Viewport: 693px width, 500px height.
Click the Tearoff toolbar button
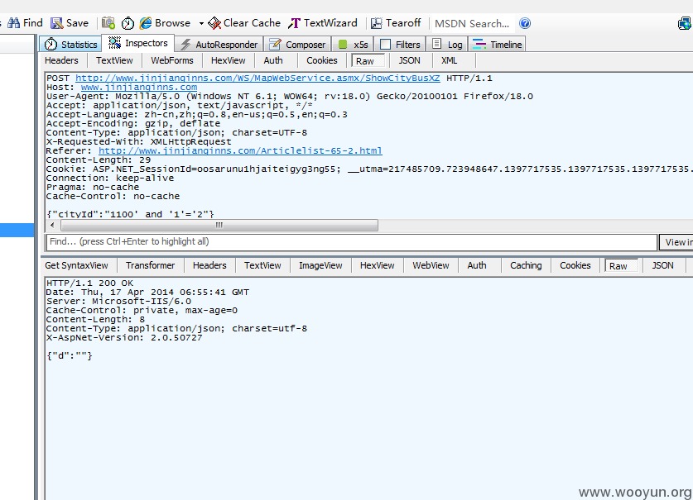[x=396, y=23]
